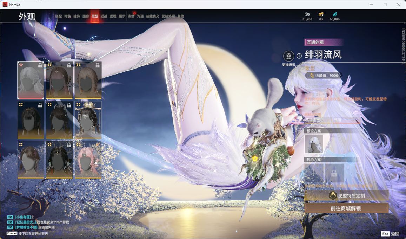This screenshot has height=239, width=406.
Task: Go to the 表情 tab
Action: (131, 16)
